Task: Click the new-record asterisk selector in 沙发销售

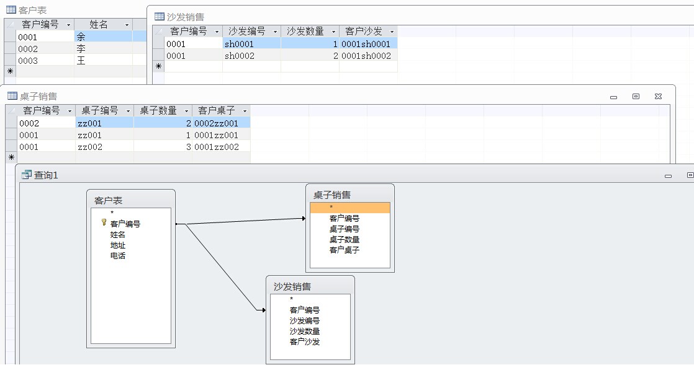Action: [158, 66]
